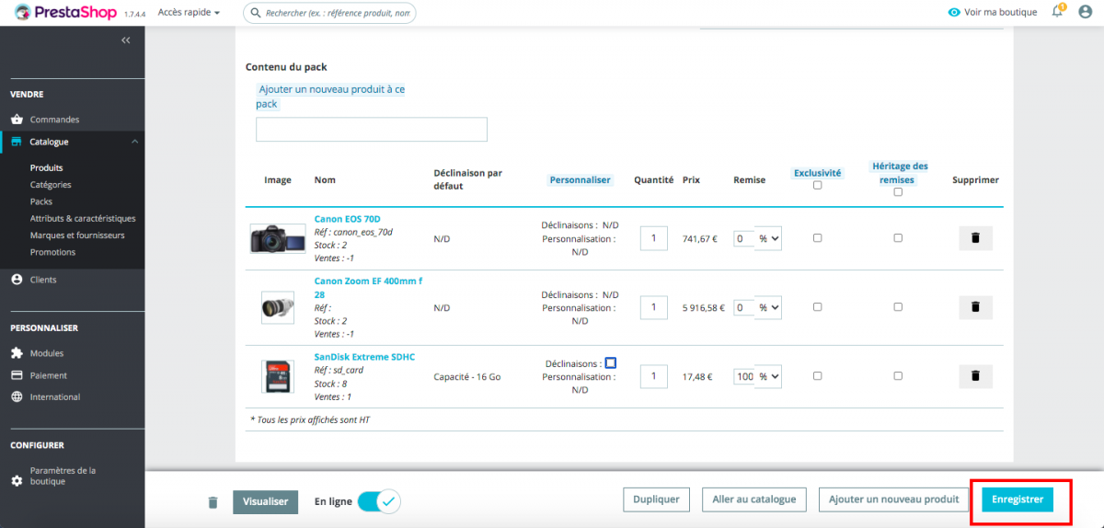Open the Accès rapide dropdown
The width and height of the screenshot is (1104, 528).
[189, 13]
